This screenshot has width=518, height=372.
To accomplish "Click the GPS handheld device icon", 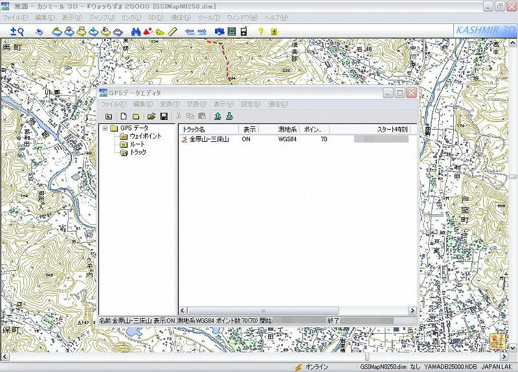I will 244,31.
